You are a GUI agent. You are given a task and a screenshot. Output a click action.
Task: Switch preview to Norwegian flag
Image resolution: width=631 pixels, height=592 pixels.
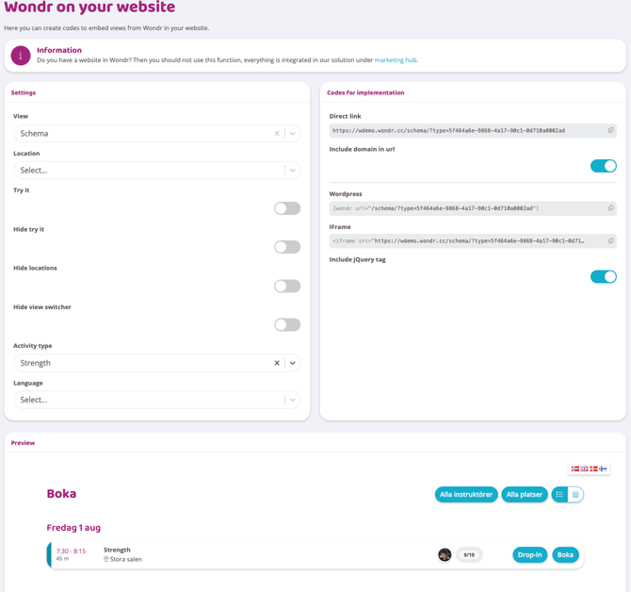pos(575,469)
